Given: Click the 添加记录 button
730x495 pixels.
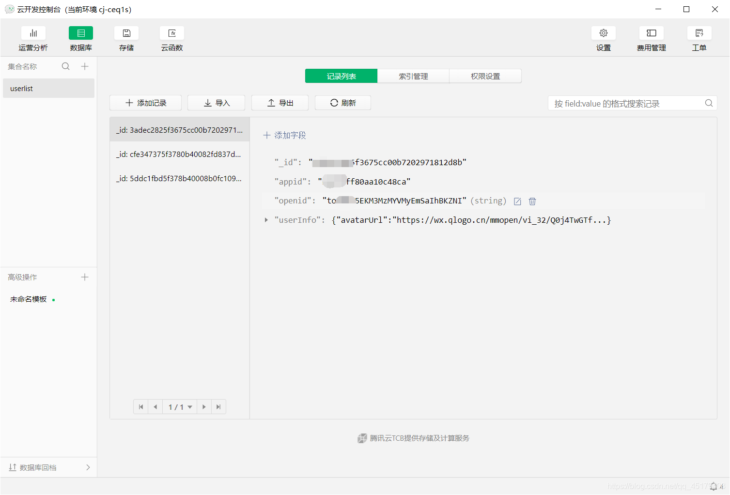Looking at the screenshot, I should [x=146, y=103].
